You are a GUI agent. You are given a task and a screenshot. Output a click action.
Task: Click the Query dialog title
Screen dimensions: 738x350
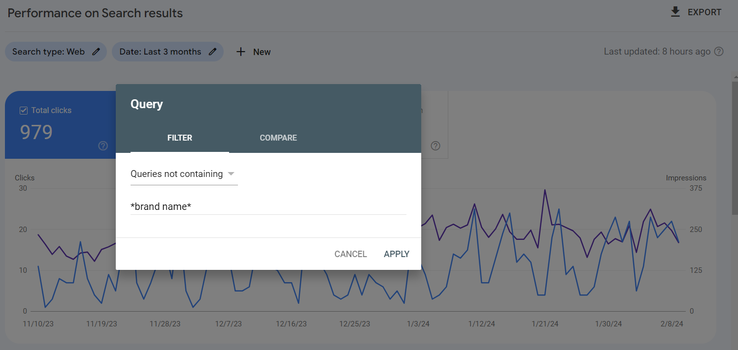coord(147,104)
